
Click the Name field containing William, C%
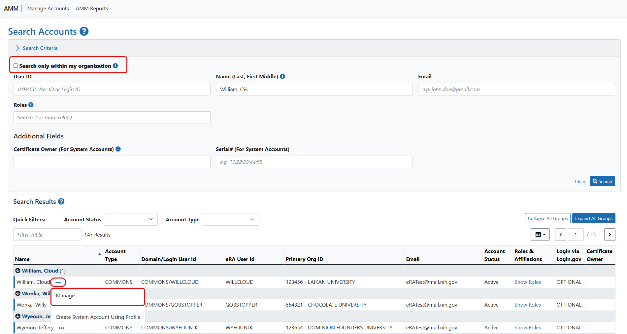314,89
